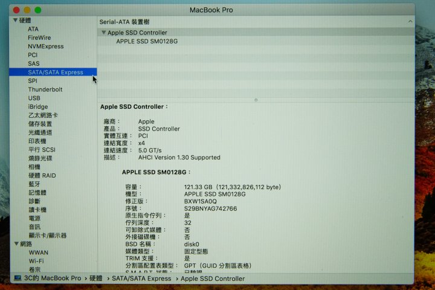Open Thunderbolt hardware category
The height and width of the screenshot is (290, 435).
tap(45, 89)
